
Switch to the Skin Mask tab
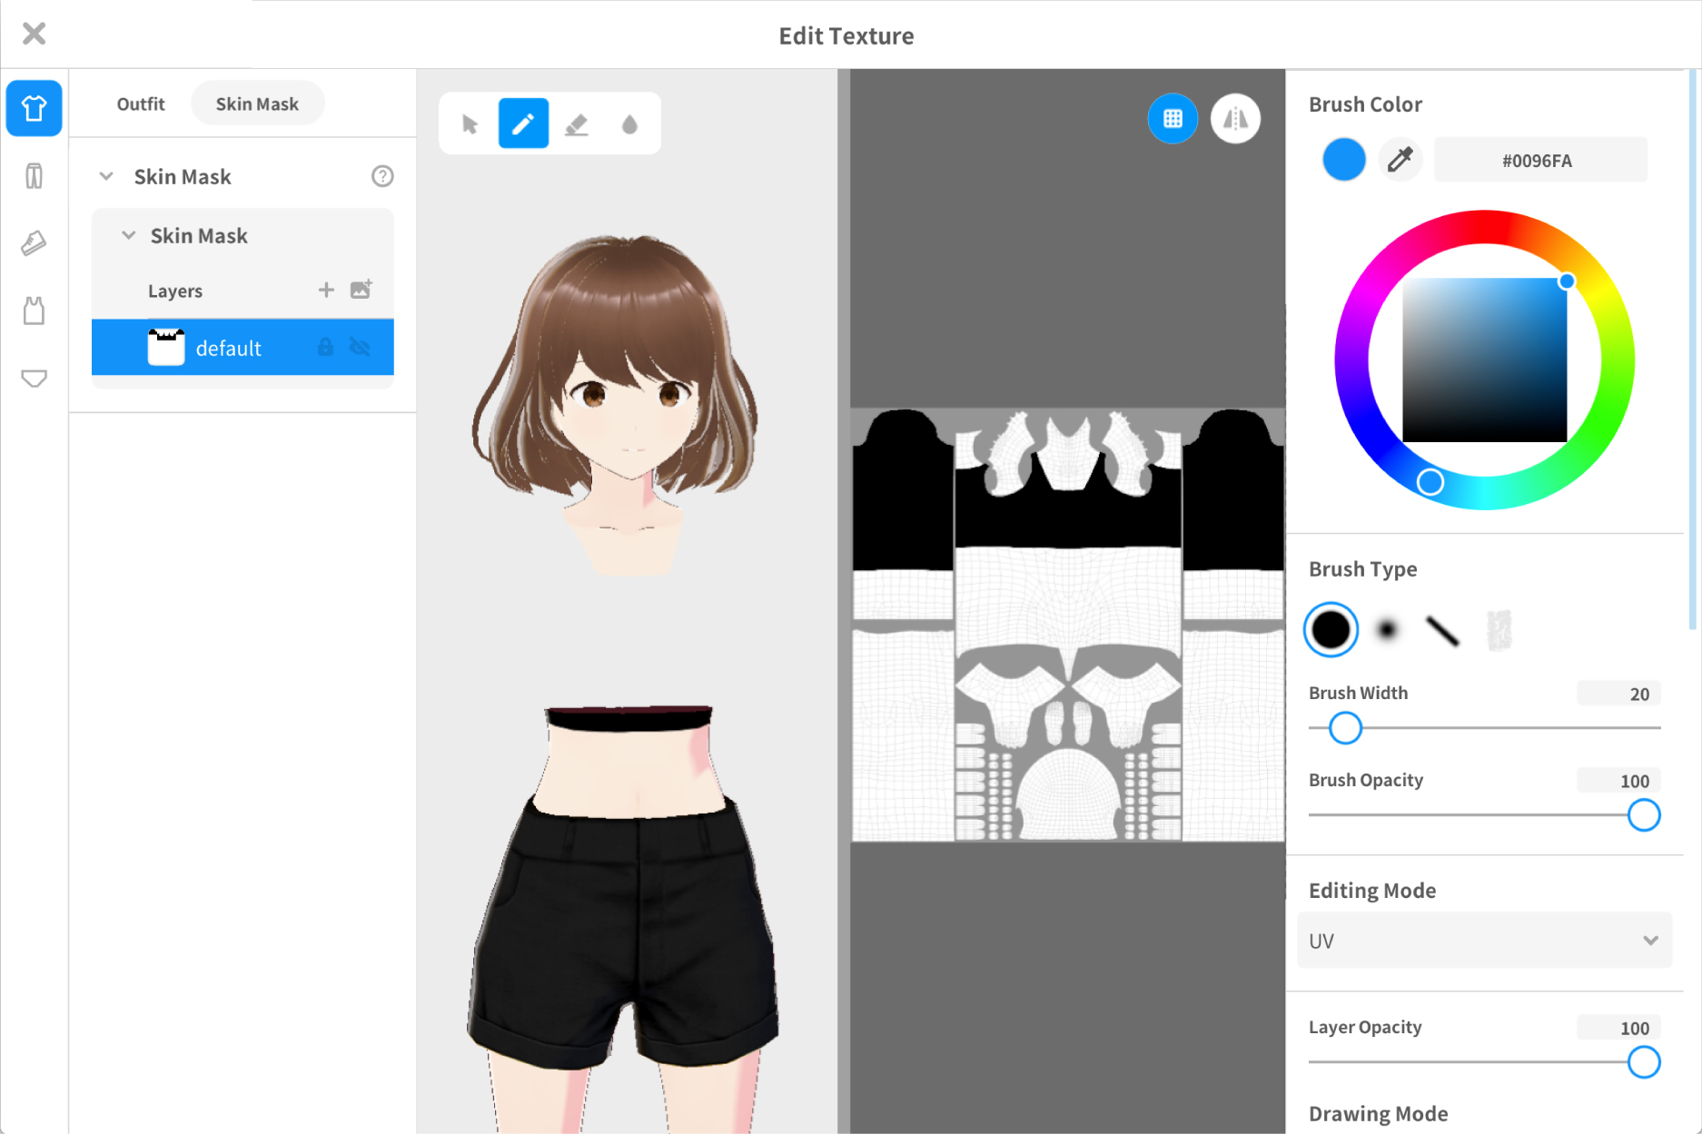pyautogui.click(x=257, y=104)
